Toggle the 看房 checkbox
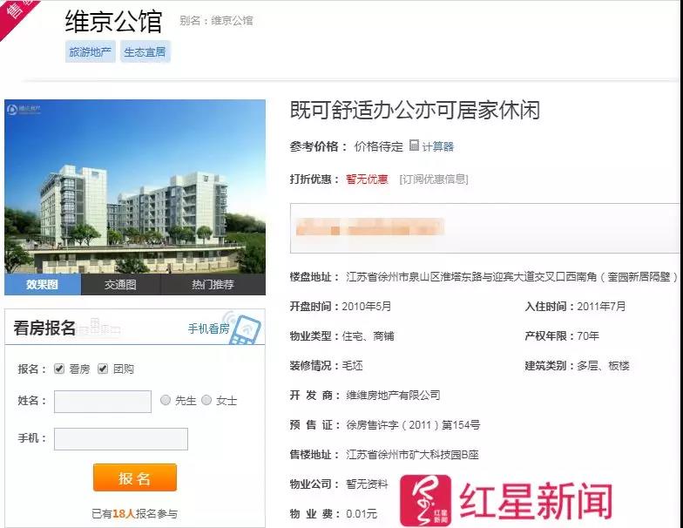Image resolution: width=683 pixels, height=528 pixels. [x=59, y=369]
